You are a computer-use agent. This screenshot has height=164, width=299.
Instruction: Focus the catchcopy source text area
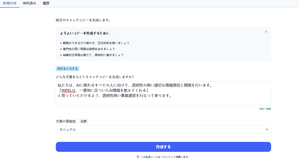coord(163,93)
